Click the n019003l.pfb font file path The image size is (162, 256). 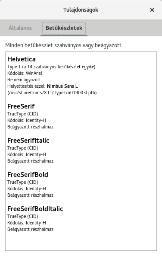click(52, 93)
